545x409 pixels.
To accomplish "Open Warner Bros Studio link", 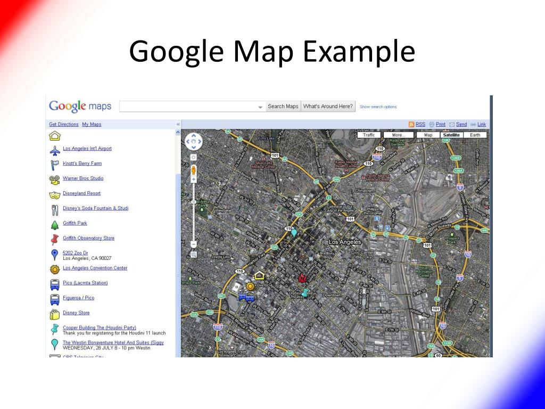I will click(x=83, y=178).
